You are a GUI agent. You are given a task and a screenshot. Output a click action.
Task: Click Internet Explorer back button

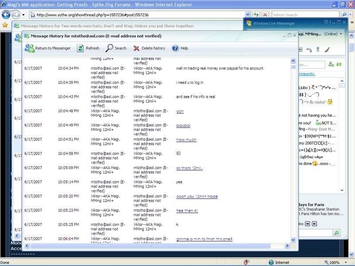coord(6,15)
